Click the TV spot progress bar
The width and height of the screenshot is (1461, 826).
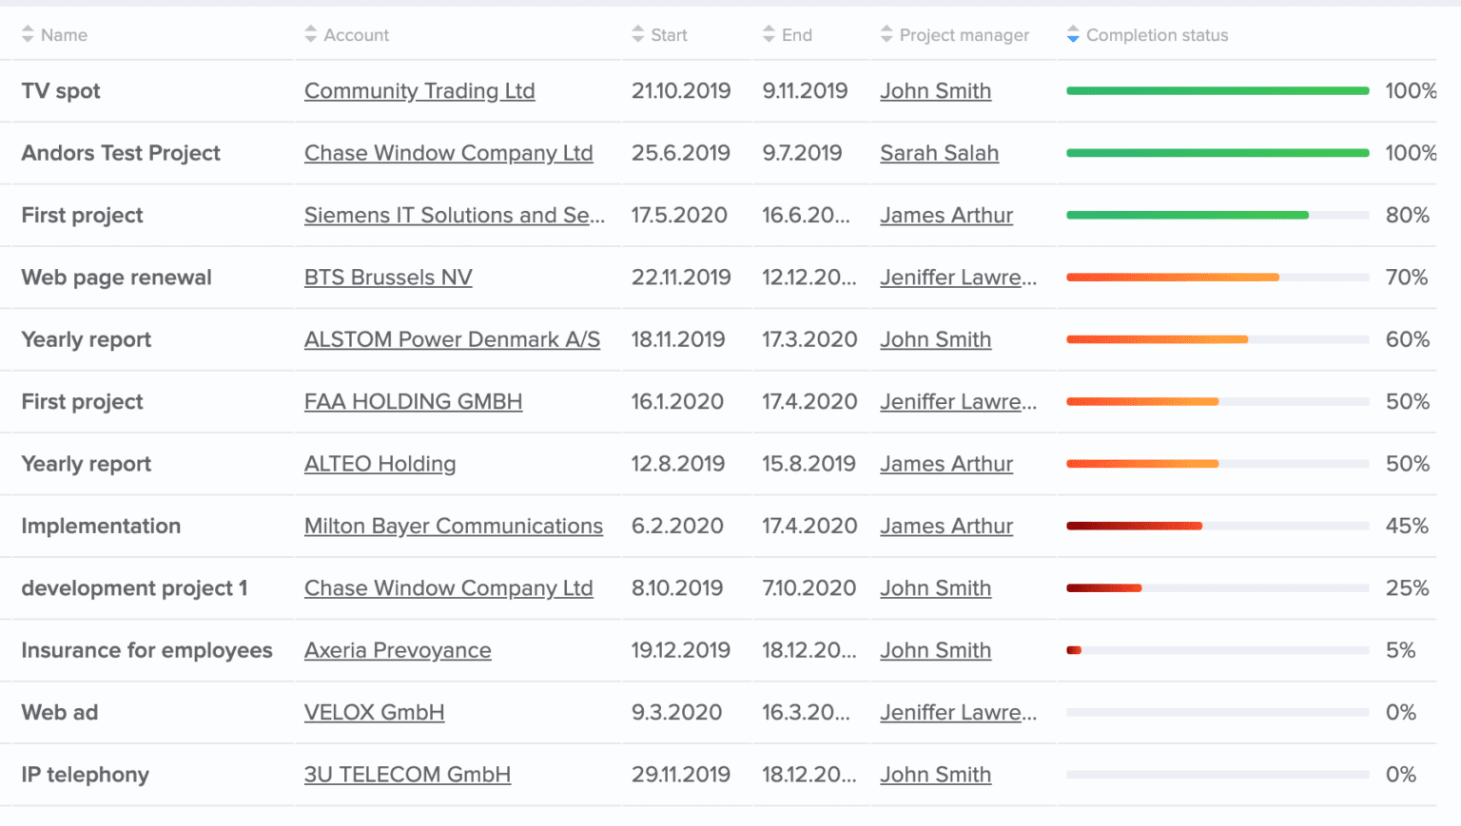click(1217, 91)
